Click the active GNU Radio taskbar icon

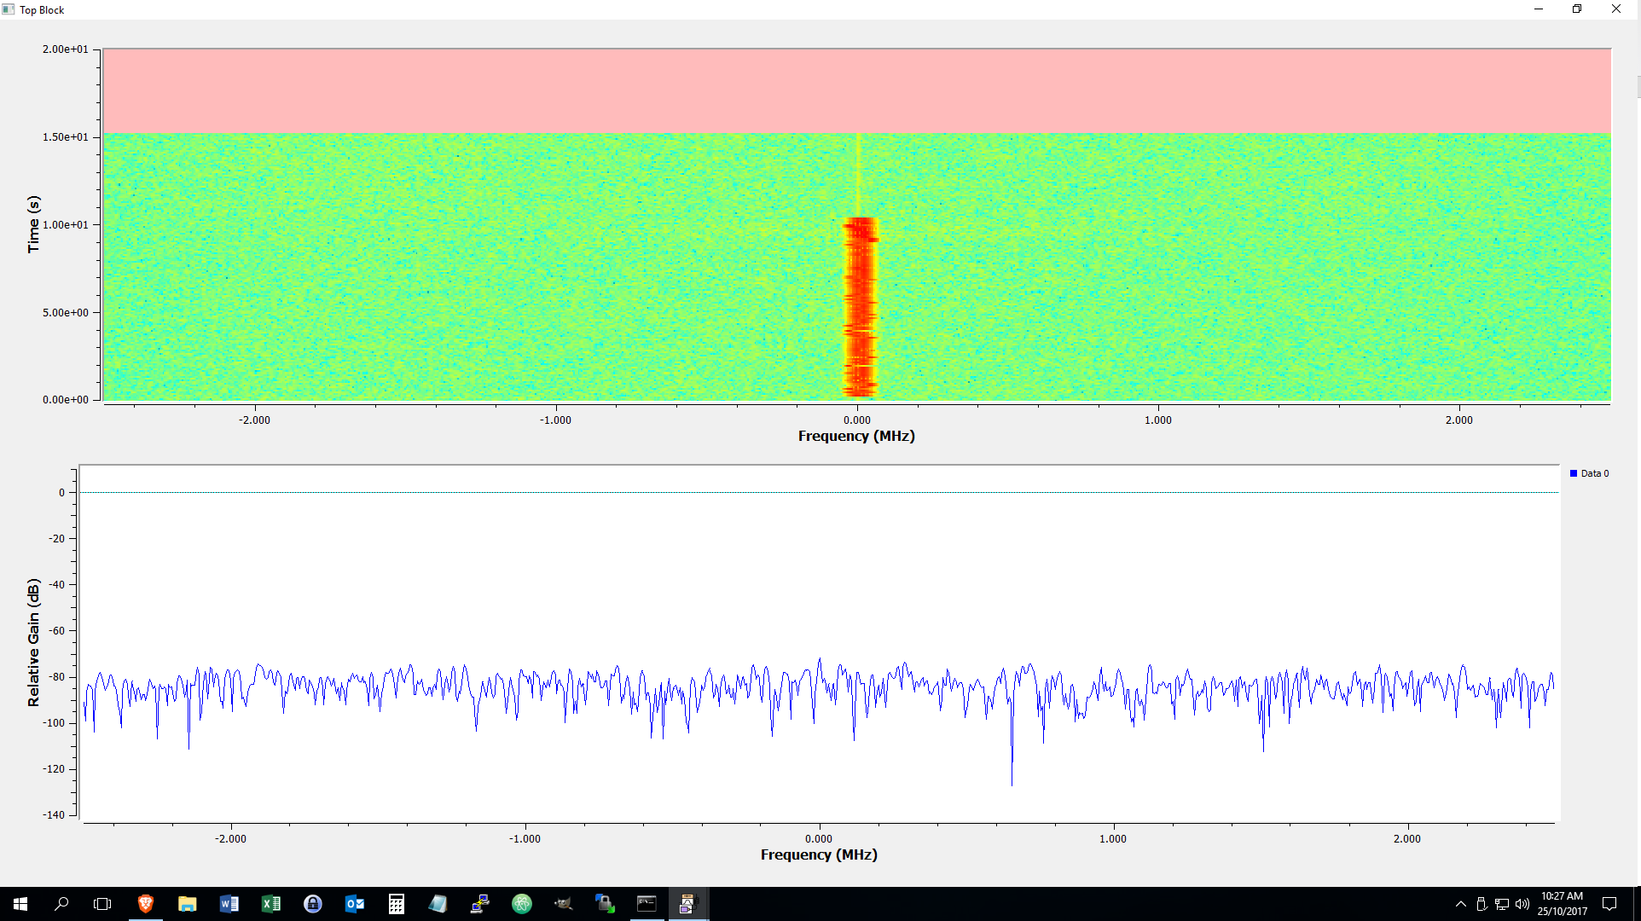[x=688, y=904]
